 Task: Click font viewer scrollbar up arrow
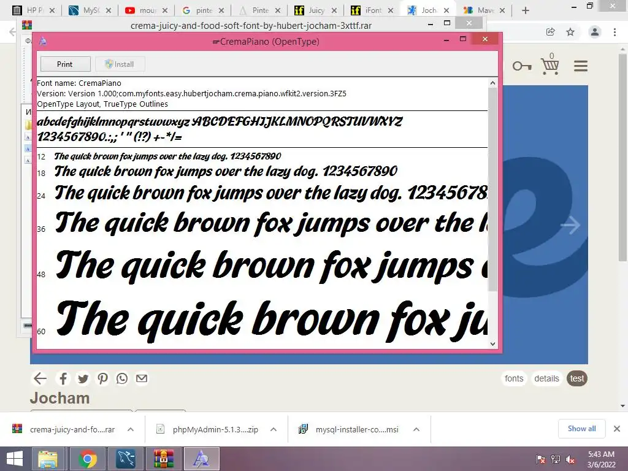coord(492,83)
